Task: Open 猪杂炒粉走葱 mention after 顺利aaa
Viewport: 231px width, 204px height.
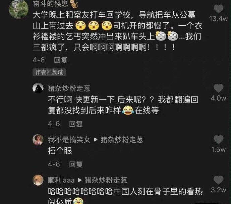Action: pyautogui.click(x=106, y=180)
